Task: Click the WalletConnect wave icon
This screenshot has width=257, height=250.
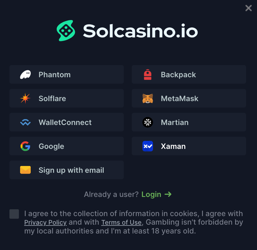Action: pyautogui.click(x=25, y=122)
